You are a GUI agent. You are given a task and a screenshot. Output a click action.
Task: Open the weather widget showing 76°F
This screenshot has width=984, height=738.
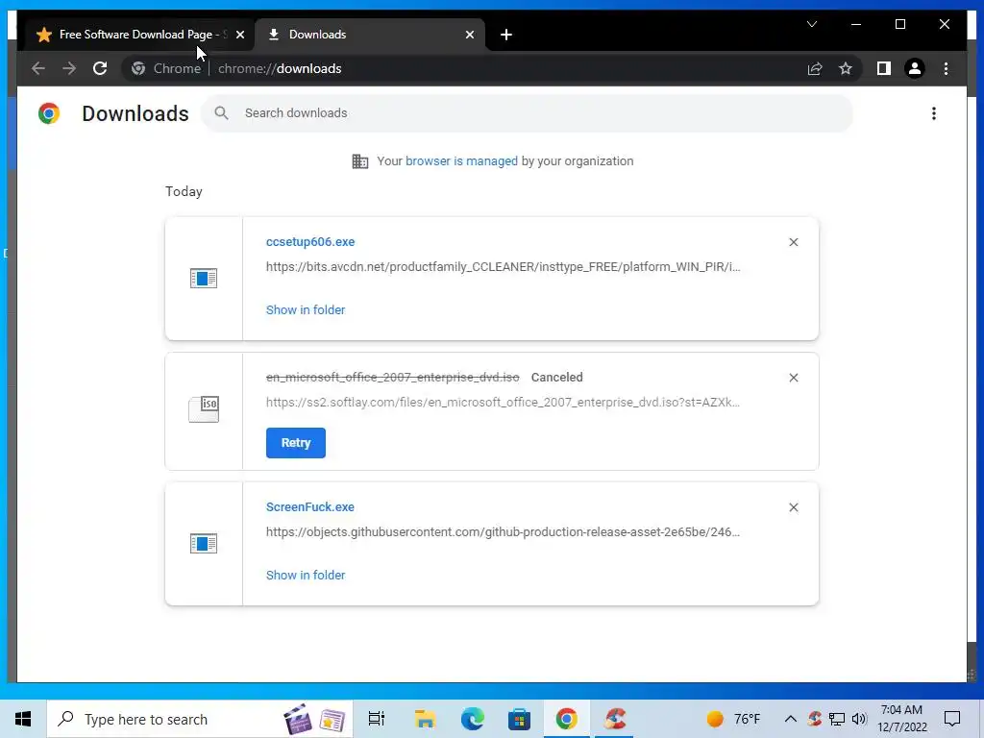[x=733, y=719]
